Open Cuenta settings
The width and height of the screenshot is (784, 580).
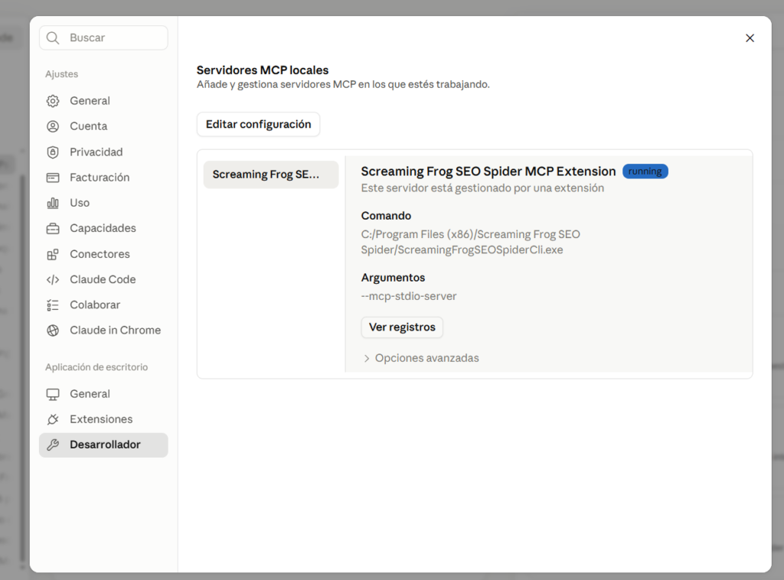(x=103, y=126)
